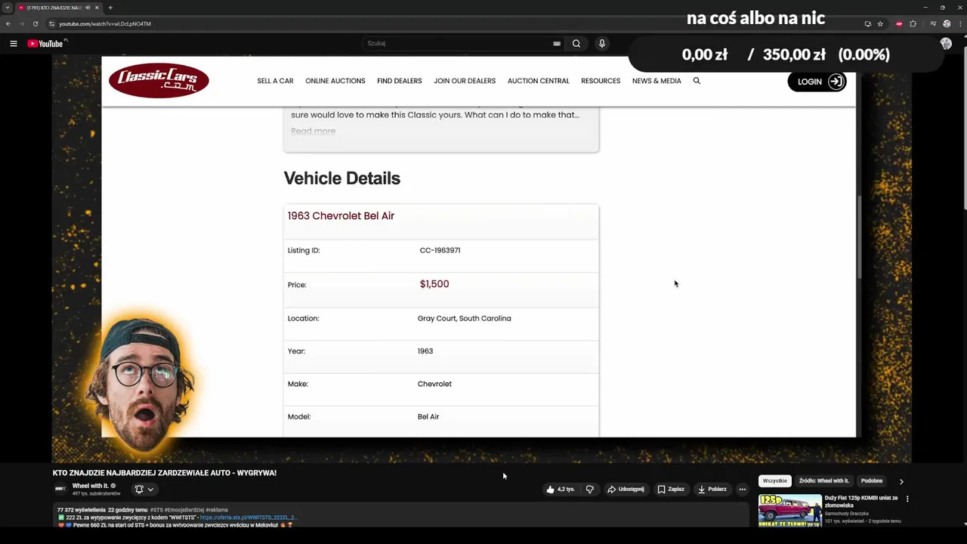The width and height of the screenshot is (967, 544).
Task: Click the "Pobierz" download button
Action: click(x=712, y=490)
